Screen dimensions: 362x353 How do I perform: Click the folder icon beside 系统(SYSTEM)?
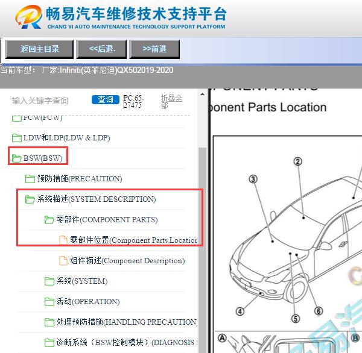(49, 281)
